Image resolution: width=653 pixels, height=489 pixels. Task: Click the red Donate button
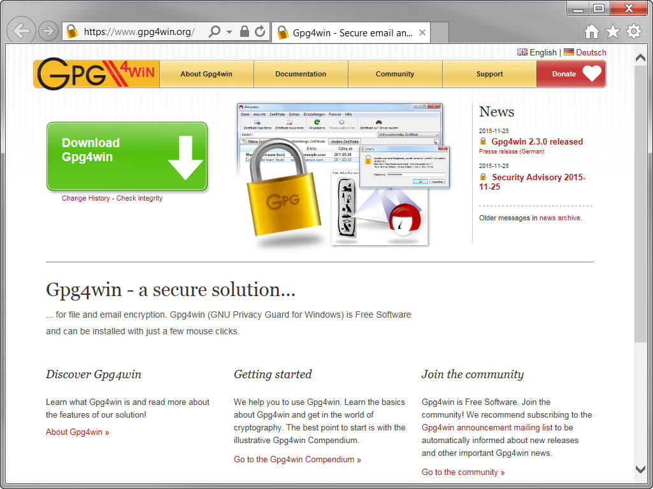coord(571,74)
